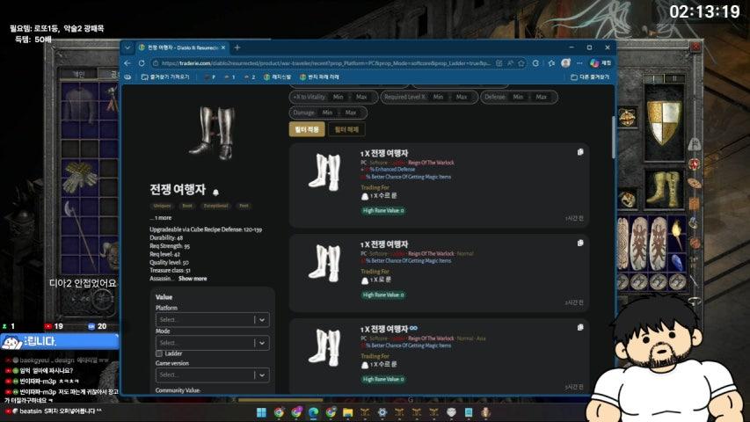Screen dimensions: 750x422
Task: Close the 전쟁 여행자 browser tab
Action: [223, 47]
